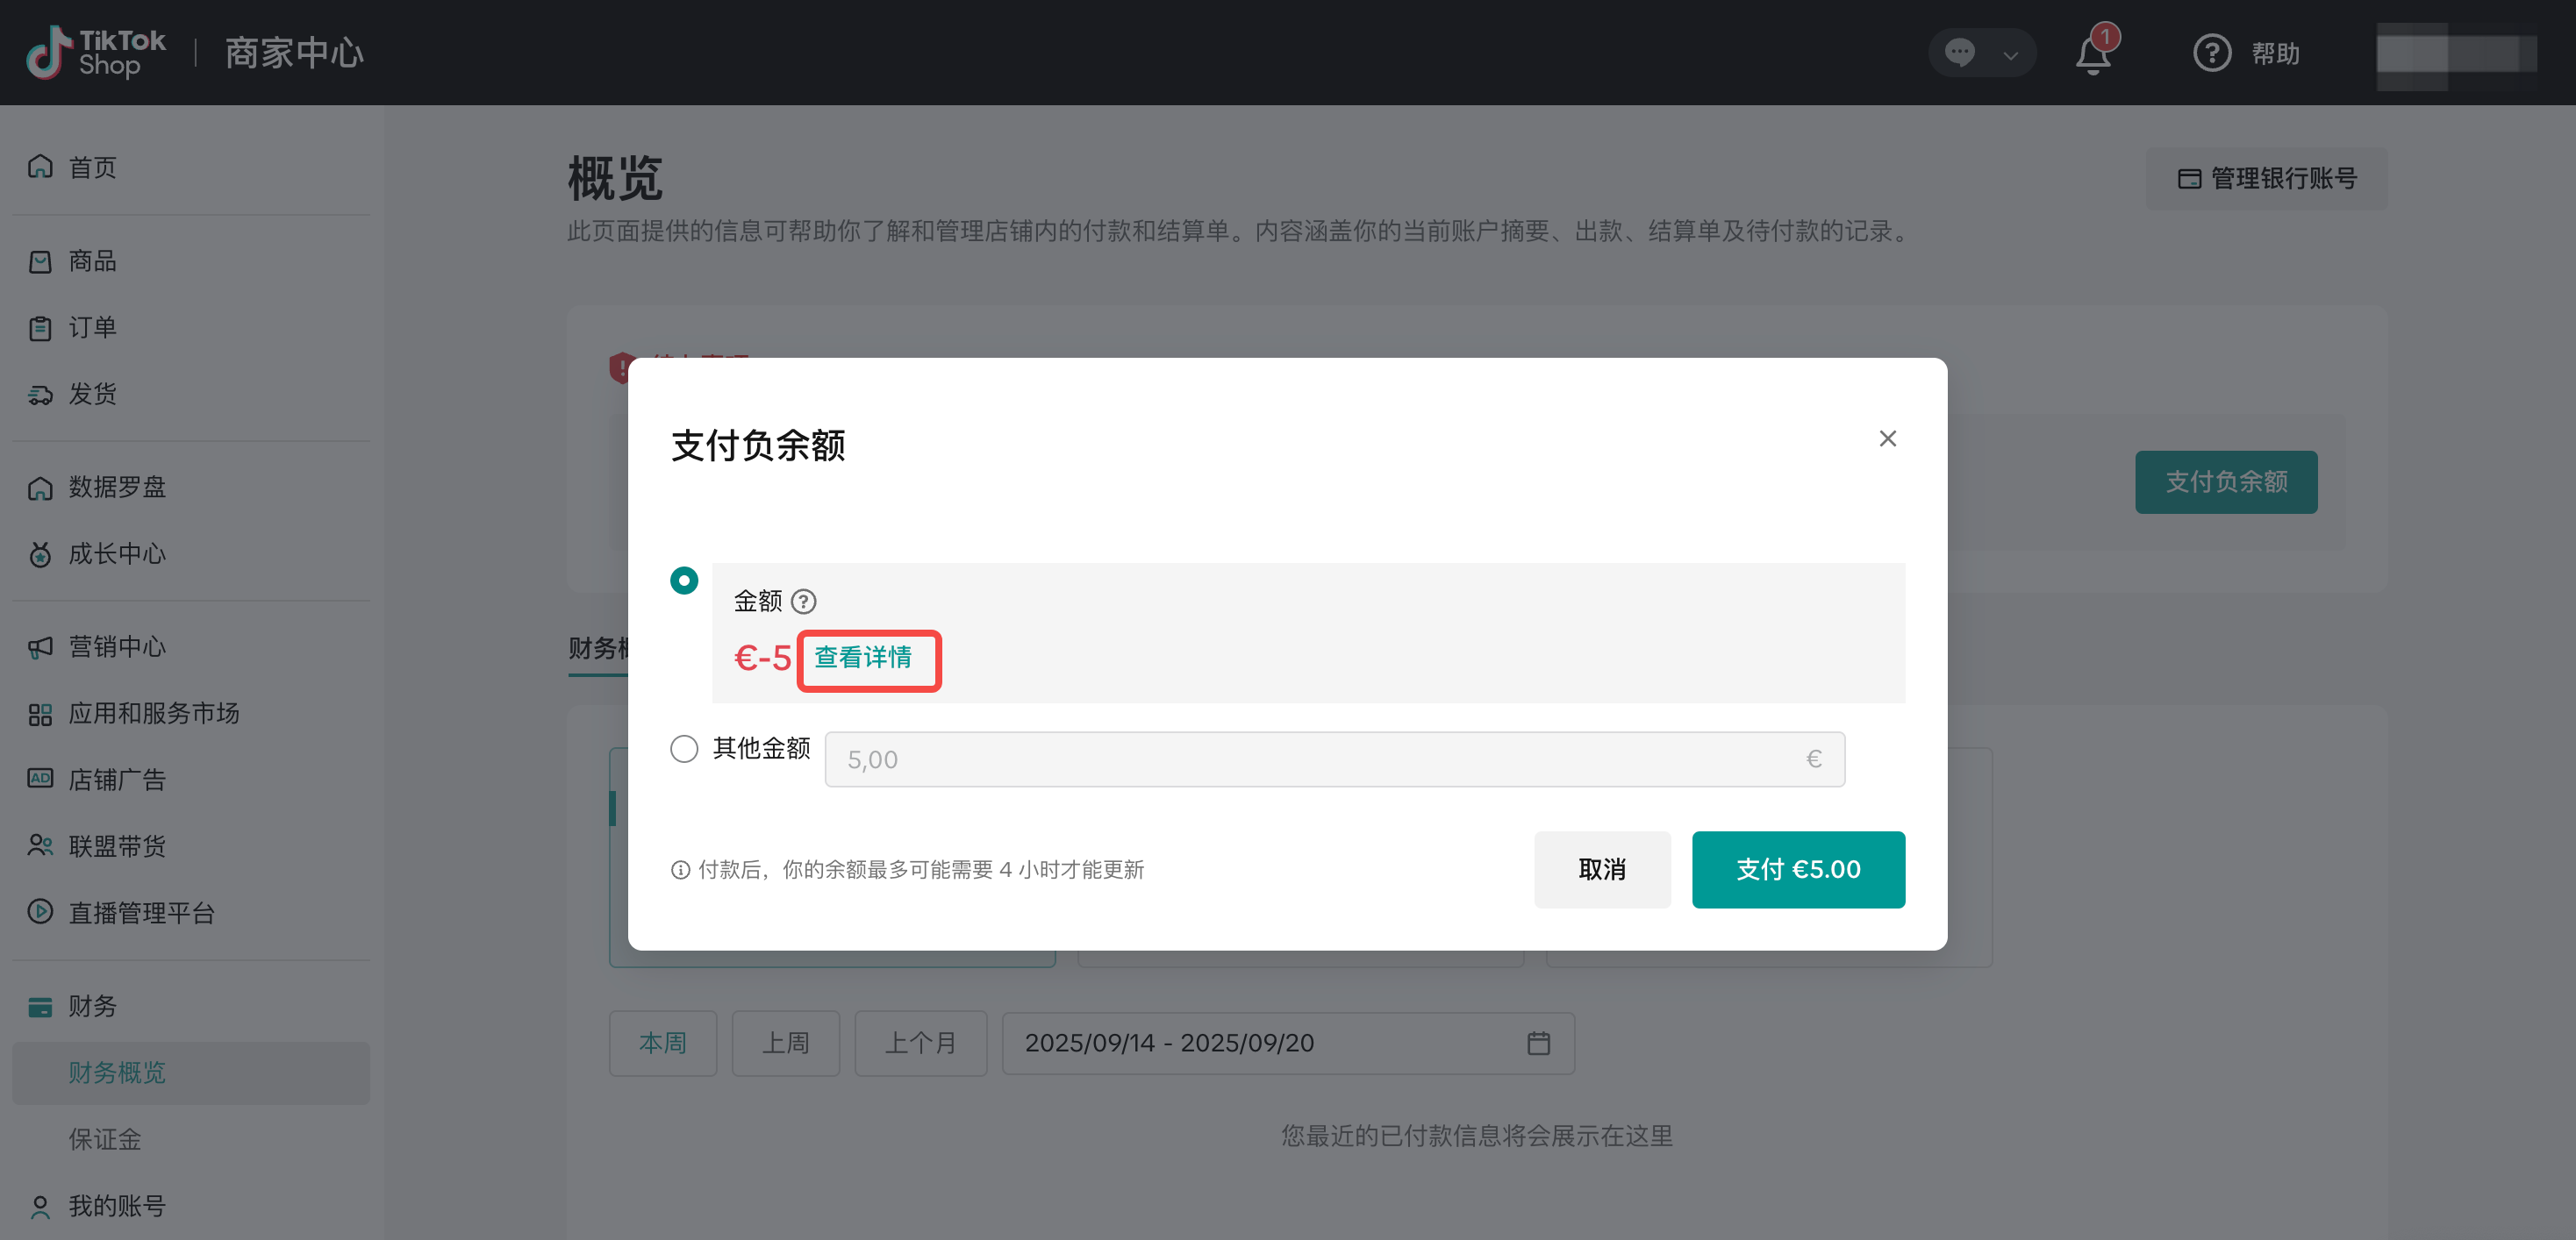Viewport: 2576px width, 1240px height.
Task: Select the €-5 金额 radio option
Action: pos(684,581)
